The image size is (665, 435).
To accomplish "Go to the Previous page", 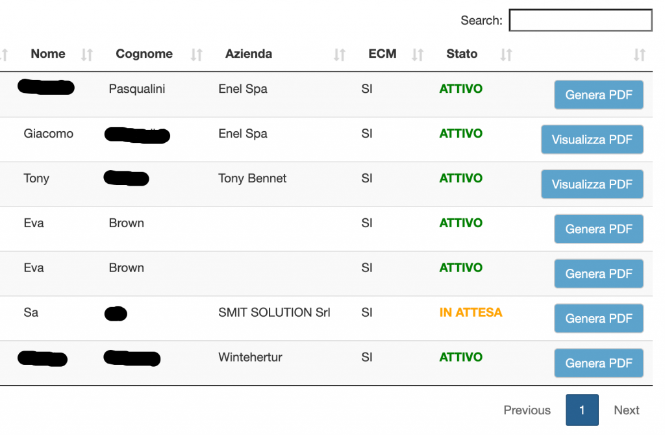I will 527,410.
